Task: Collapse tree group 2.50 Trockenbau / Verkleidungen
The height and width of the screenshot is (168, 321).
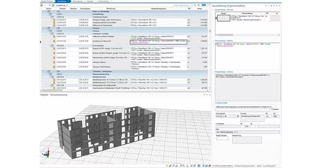Action: (x=49, y=72)
